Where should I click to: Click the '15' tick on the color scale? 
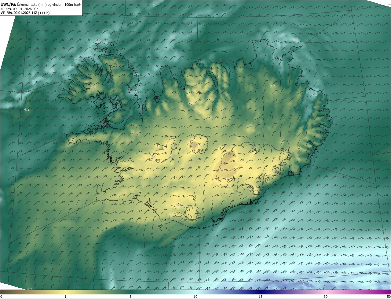[261, 297]
